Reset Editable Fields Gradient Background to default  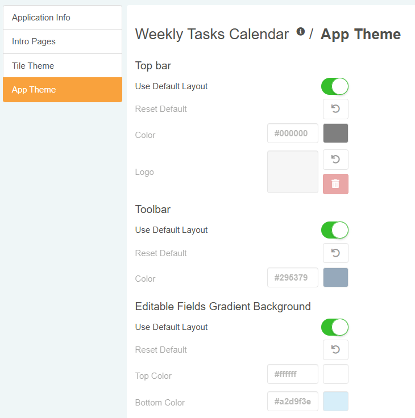tap(335, 350)
